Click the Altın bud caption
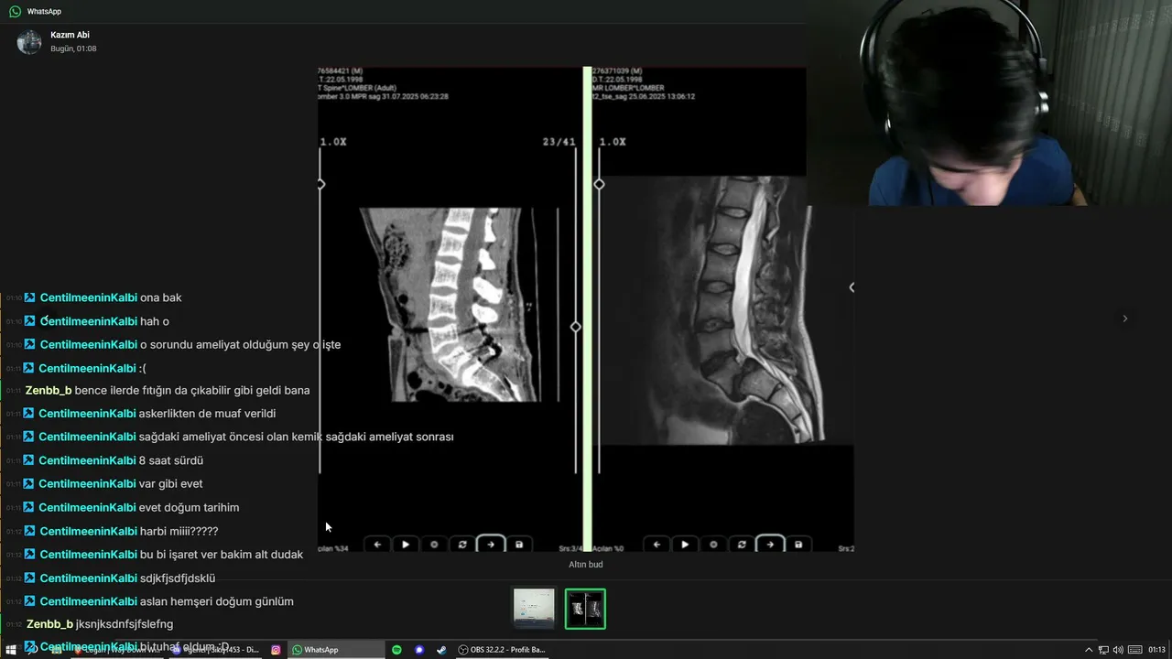This screenshot has height=659, width=1172. [586, 565]
